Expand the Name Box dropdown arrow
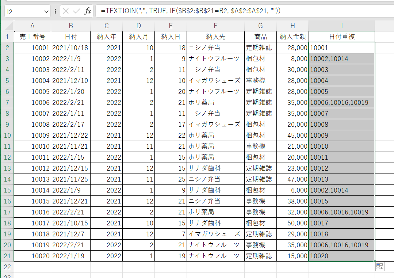Viewport: 394px width, 278px height. tap(46, 12)
